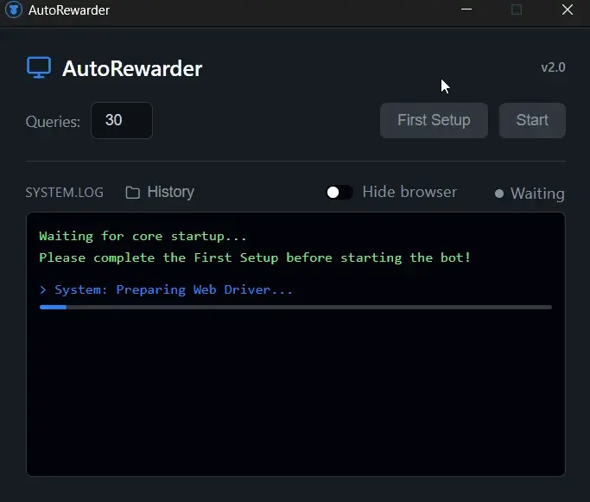Click the SYSTEM.LOG label
590x502 pixels.
(64, 193)
